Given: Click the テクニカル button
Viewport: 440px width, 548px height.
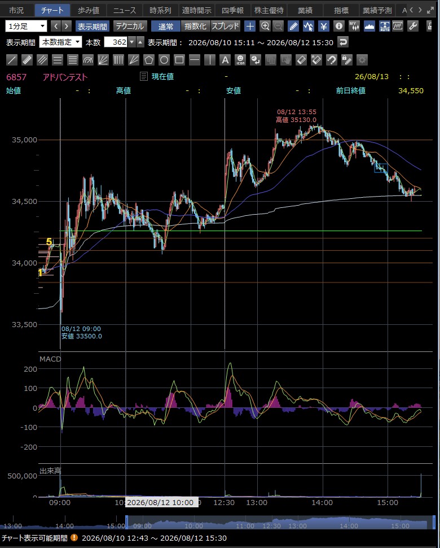Looking at the screenshot, I should [x=130, y=26].
